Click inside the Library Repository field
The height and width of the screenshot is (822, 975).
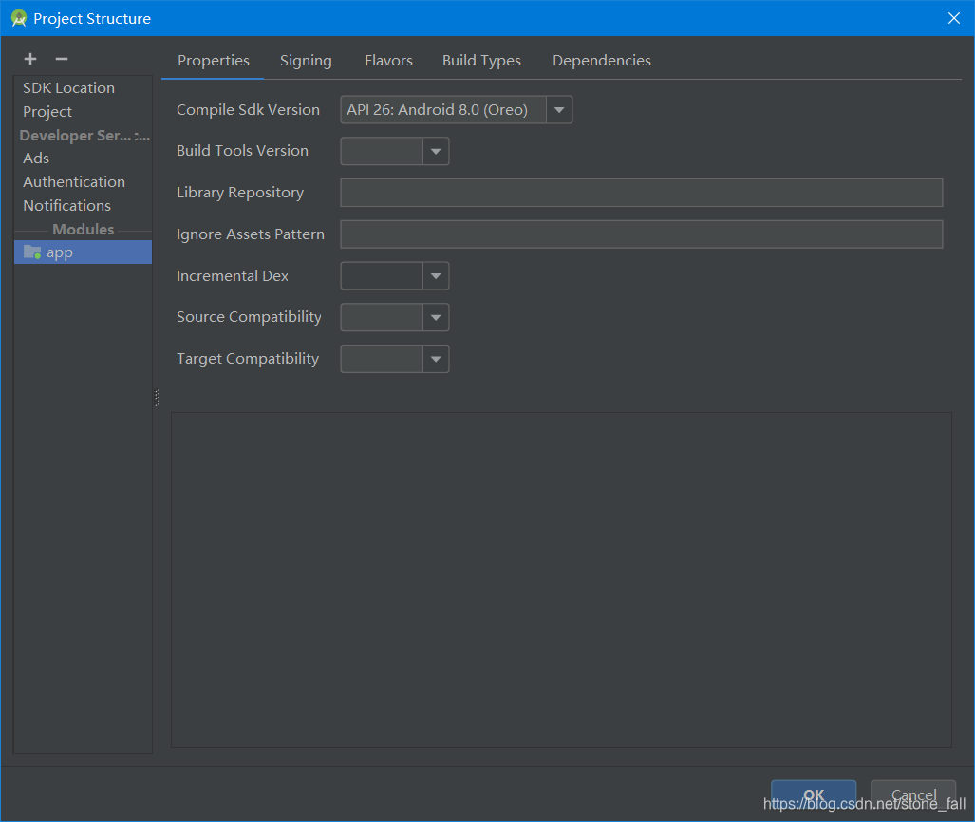click(x=641, y=193)
